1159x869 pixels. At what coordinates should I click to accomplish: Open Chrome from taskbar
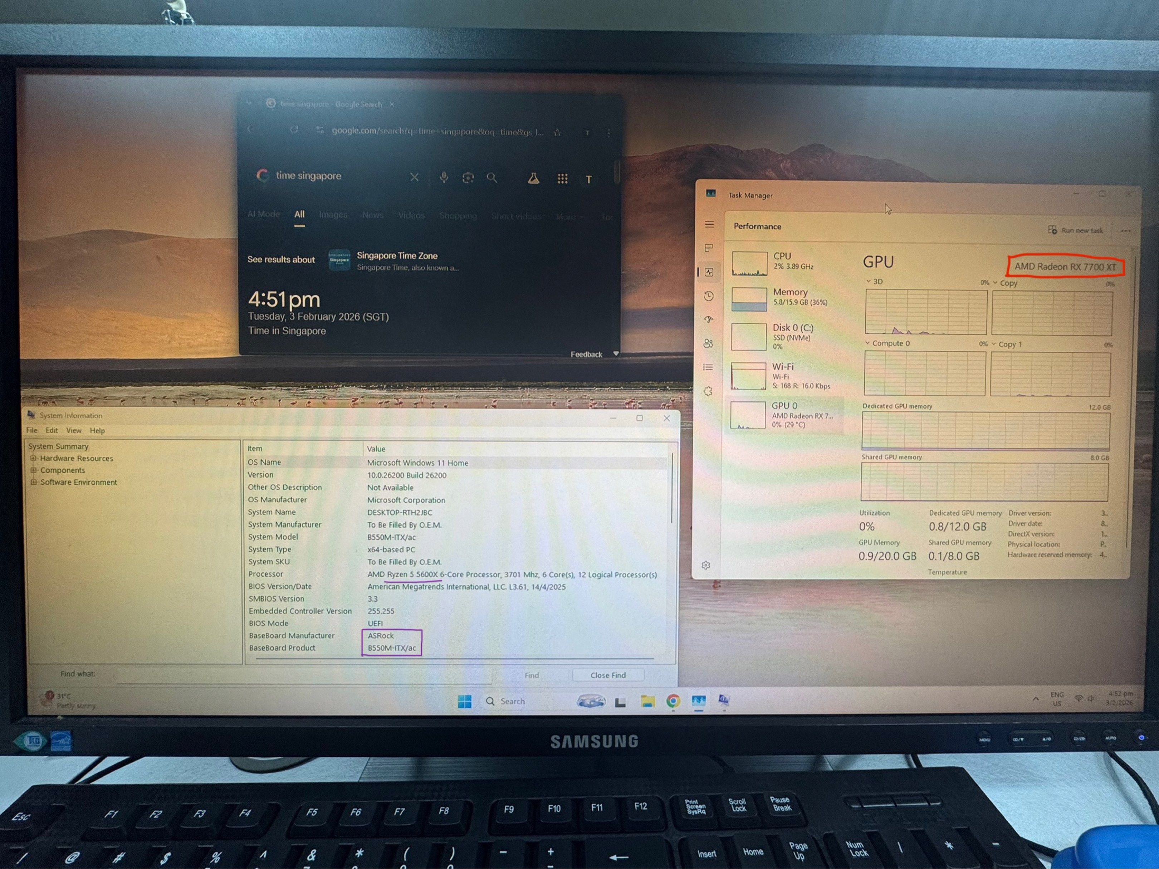coord(673,701)
